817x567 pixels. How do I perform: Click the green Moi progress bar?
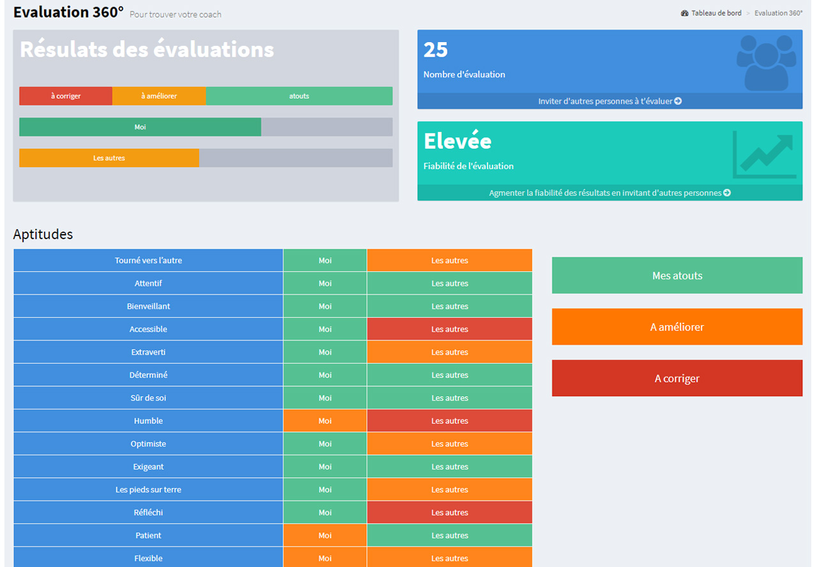click(140, 127)
